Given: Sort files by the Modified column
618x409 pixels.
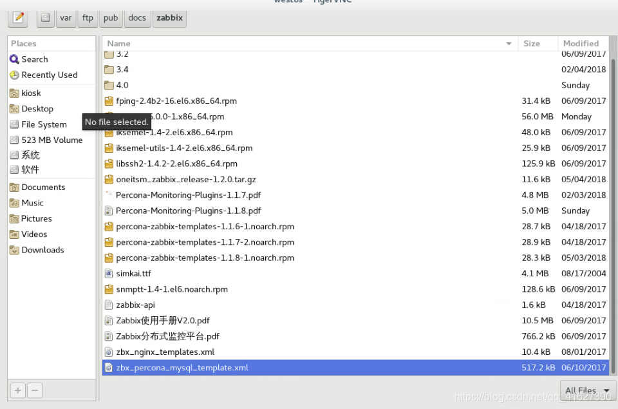Looking at the screenshot, I should tap(583, 43).
